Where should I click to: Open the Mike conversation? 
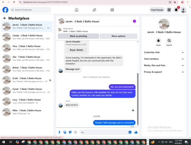[27, 112]
